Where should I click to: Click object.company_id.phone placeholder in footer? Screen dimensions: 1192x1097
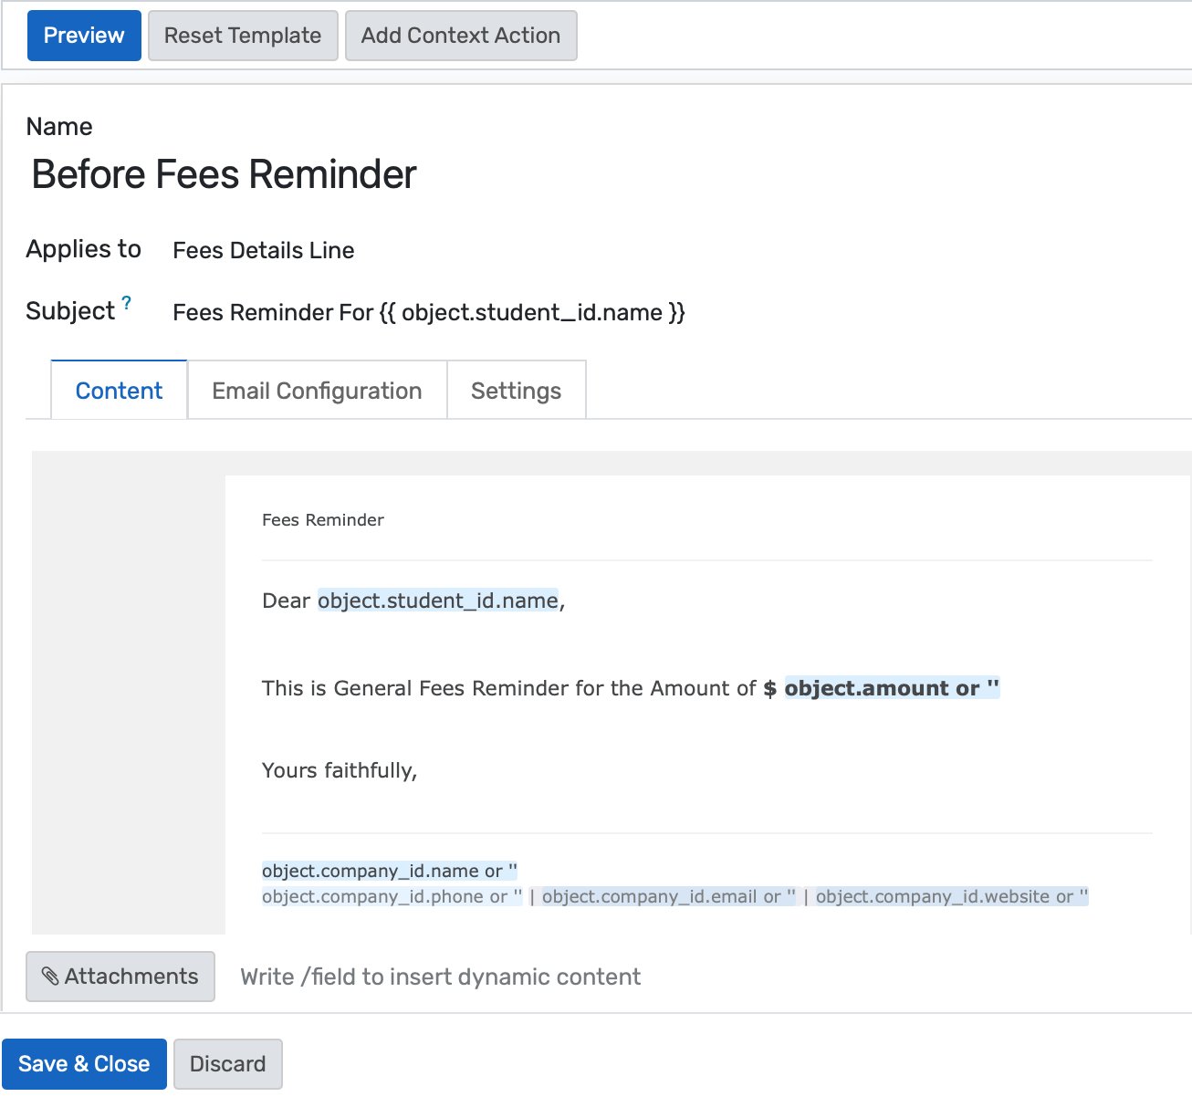[392, 896]
